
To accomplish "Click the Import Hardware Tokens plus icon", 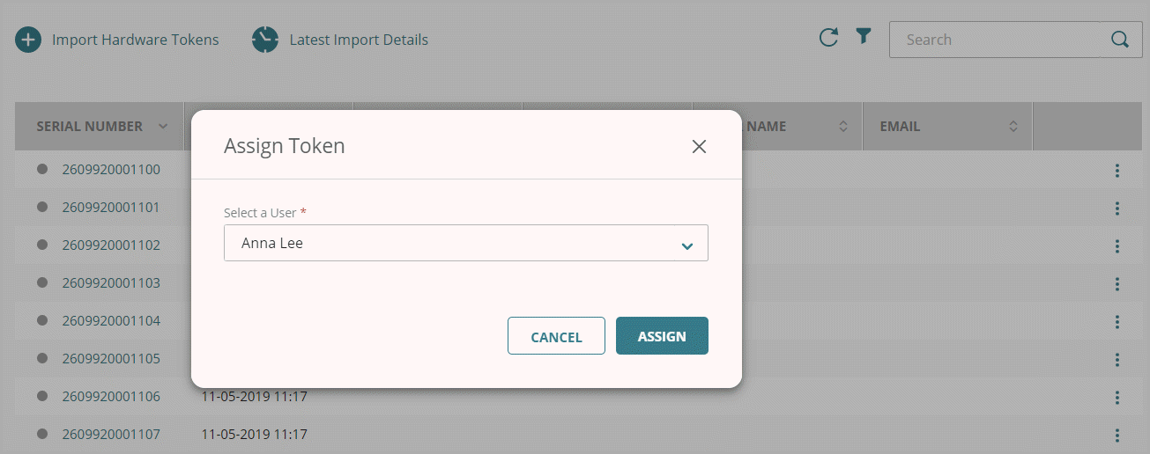I will click(28, 40).
